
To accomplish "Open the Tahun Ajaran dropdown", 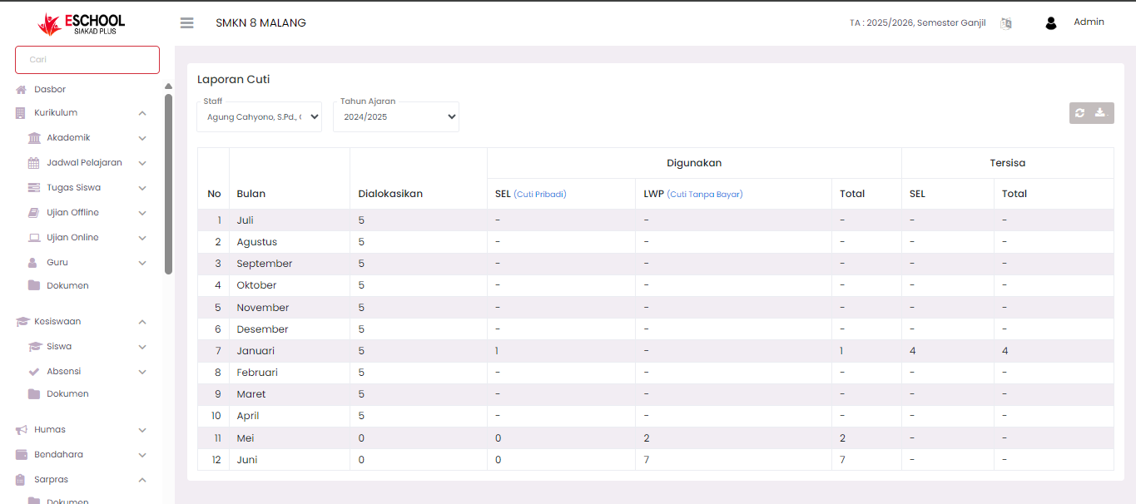I will click(x=396, y=117).
